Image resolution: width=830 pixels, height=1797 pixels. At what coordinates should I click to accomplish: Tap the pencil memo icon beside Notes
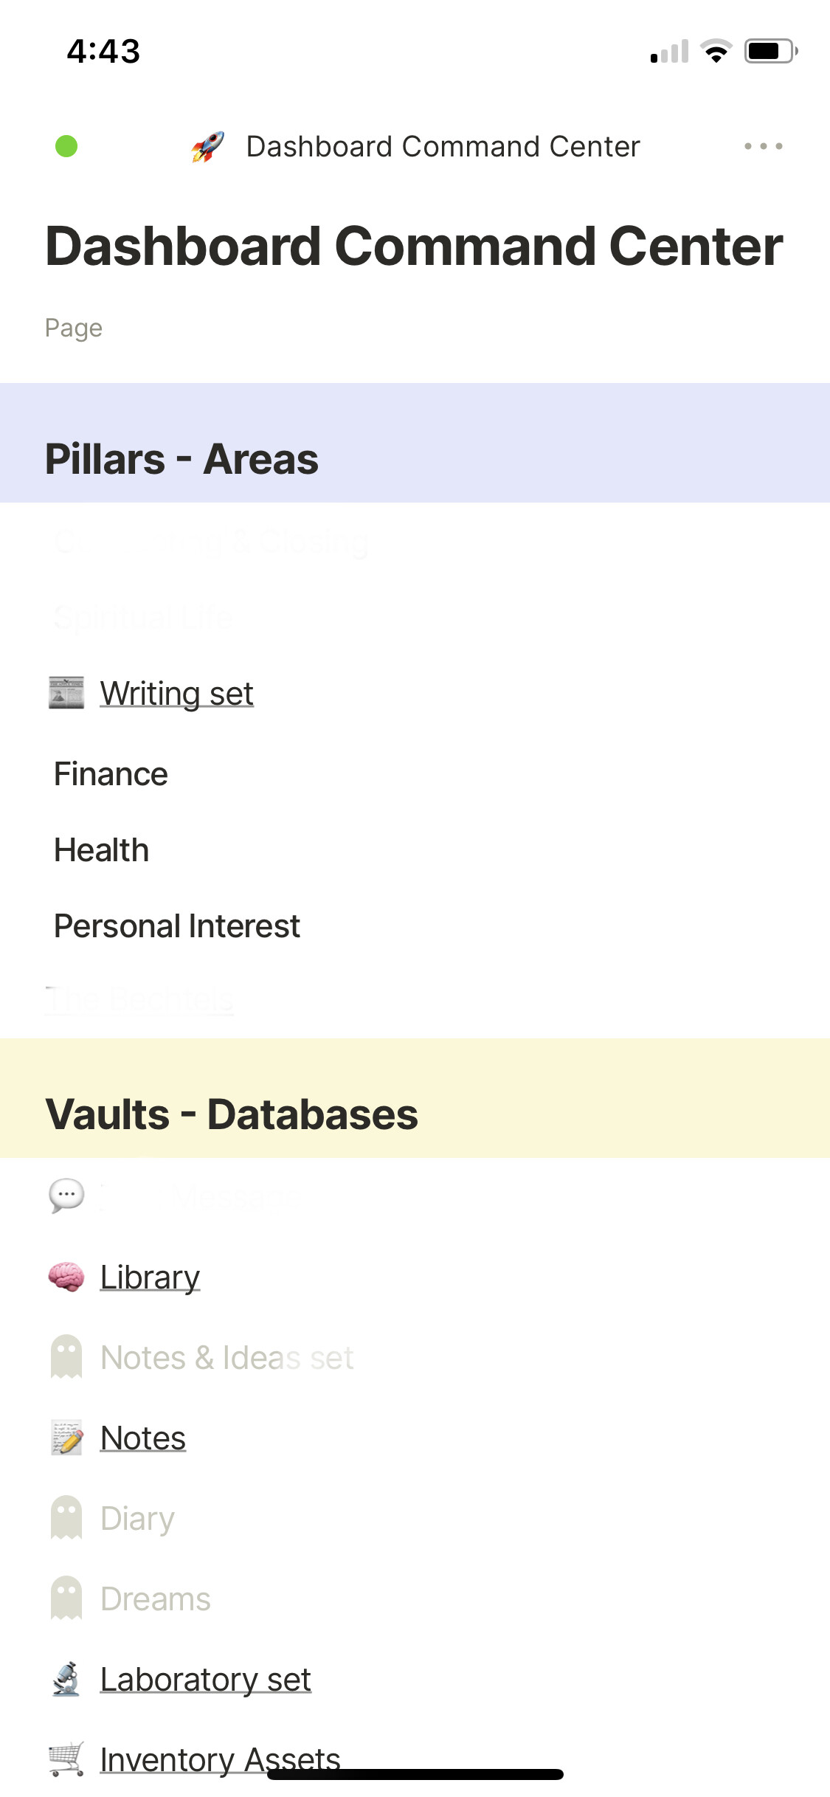tap(66, 1438)
